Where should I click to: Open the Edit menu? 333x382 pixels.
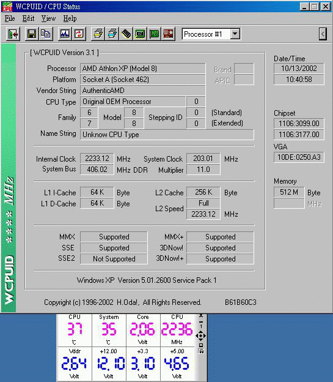(28, 18)
